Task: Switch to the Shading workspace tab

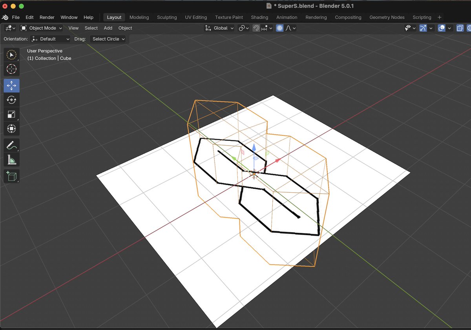Action: pyautogui.click(x=259, y=17)
